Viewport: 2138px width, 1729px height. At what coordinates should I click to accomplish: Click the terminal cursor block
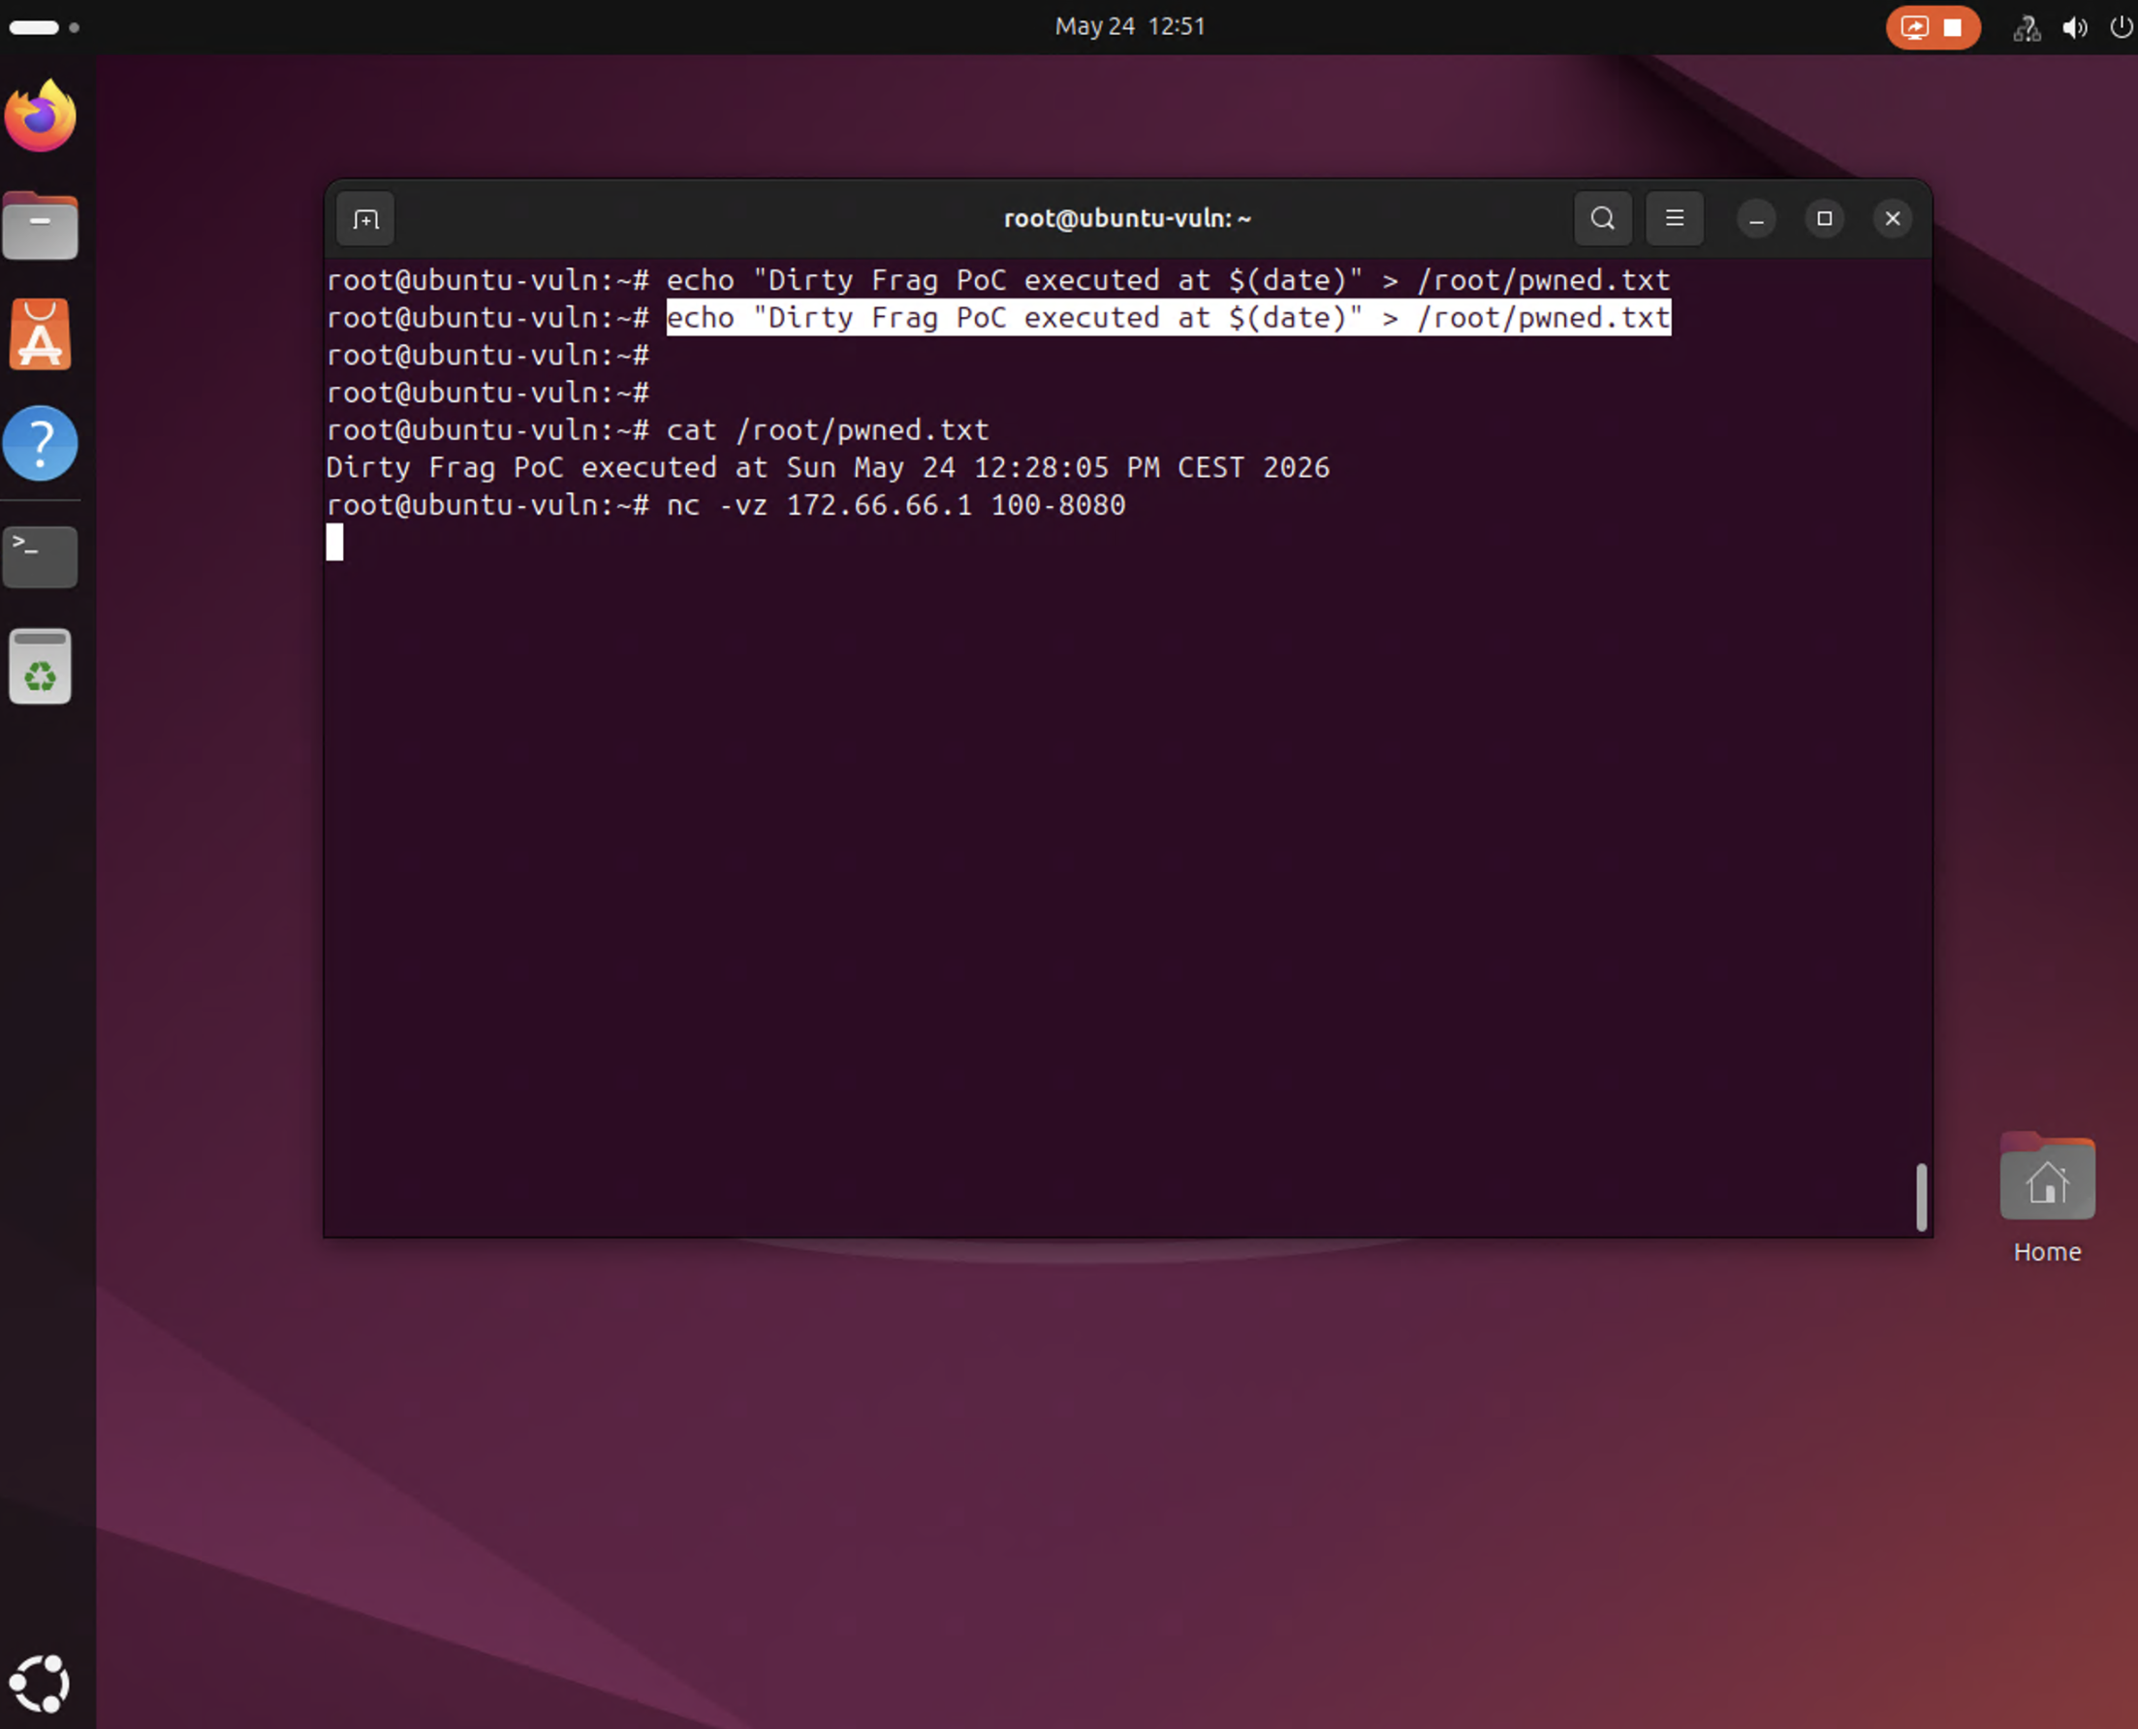334,542
